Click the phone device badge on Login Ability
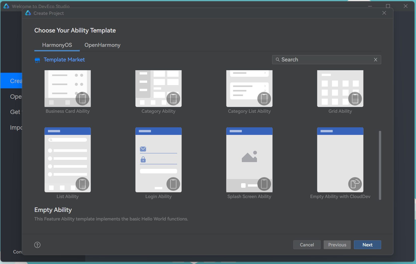416x264 pixels. pyautogui.click(x=173, y=184)
